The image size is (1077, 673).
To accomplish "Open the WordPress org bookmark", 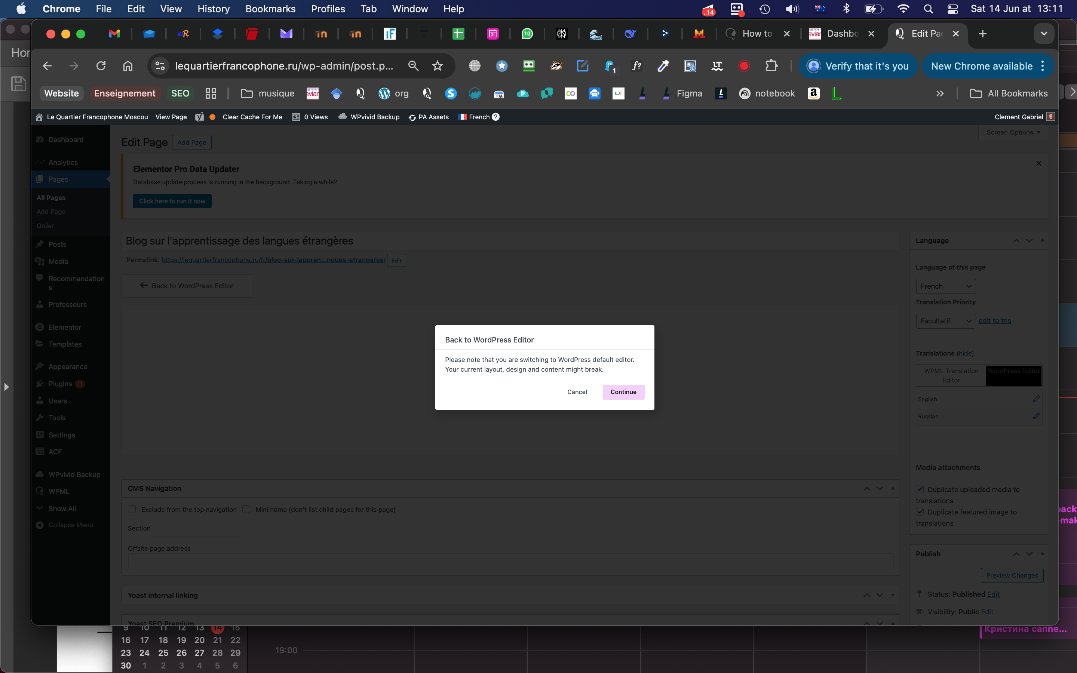I will (x=393, y=93).
